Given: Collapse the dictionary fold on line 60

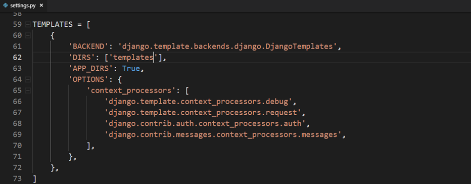Looking at the screenshot, I should click(28, 35).
